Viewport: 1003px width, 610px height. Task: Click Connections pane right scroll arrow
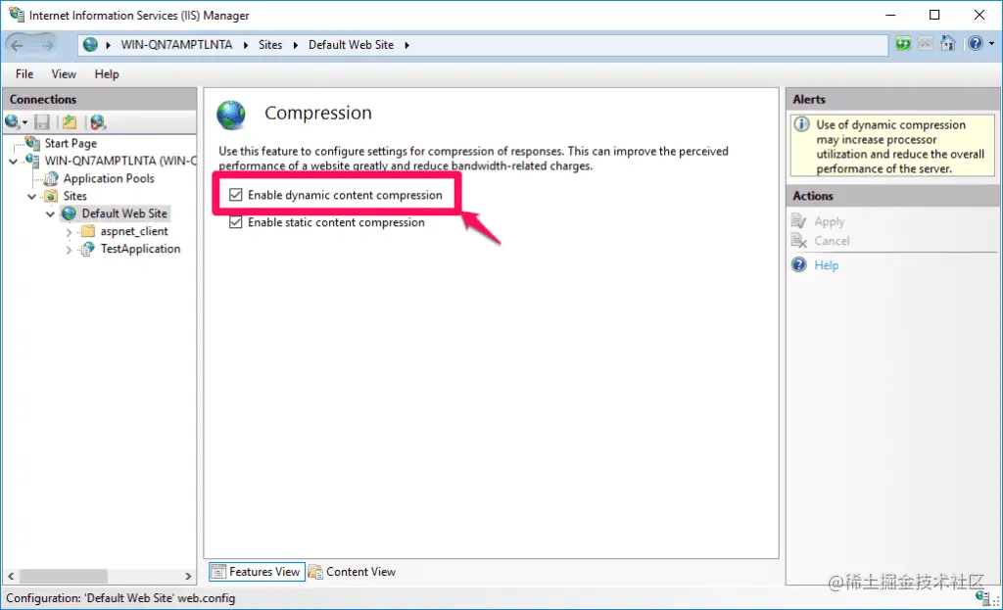click(188, 576)
